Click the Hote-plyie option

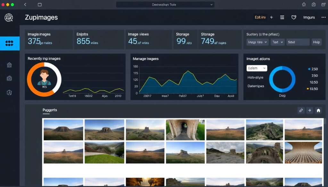click(255, 77)
